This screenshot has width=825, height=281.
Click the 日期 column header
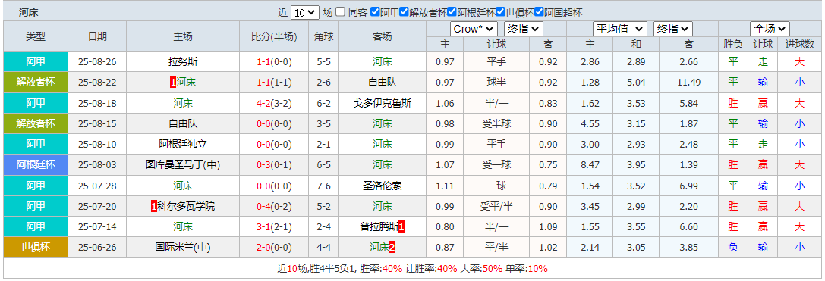(97, 36)
